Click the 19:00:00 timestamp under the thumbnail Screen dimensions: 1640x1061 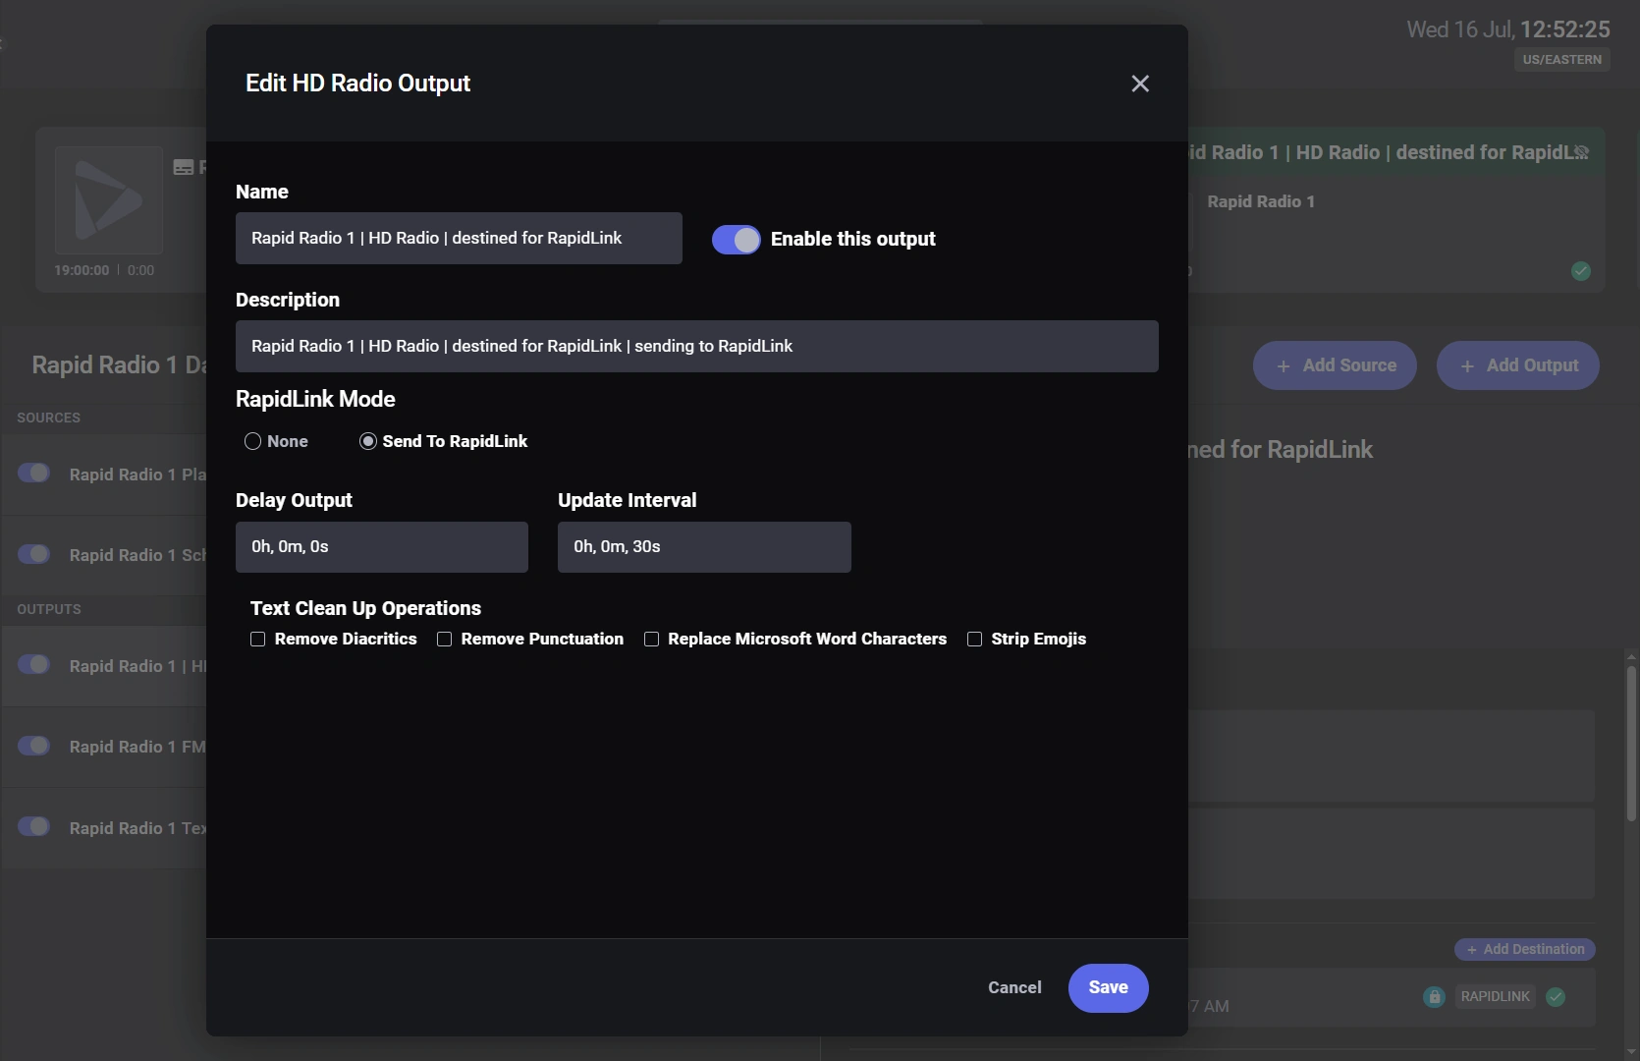(x=82, y=270)
